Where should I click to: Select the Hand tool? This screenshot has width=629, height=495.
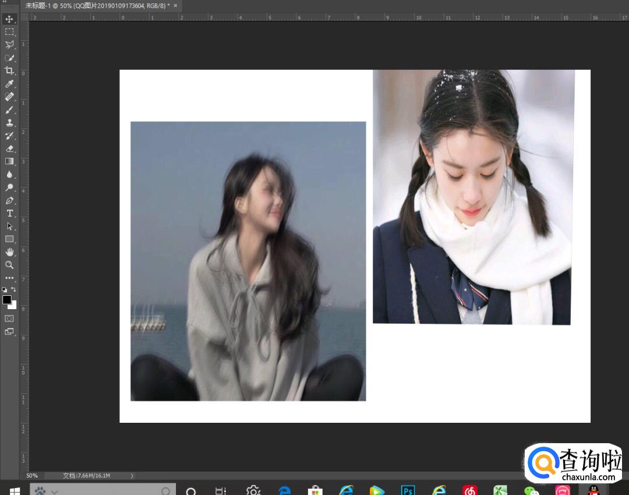(x=9, y=252)
